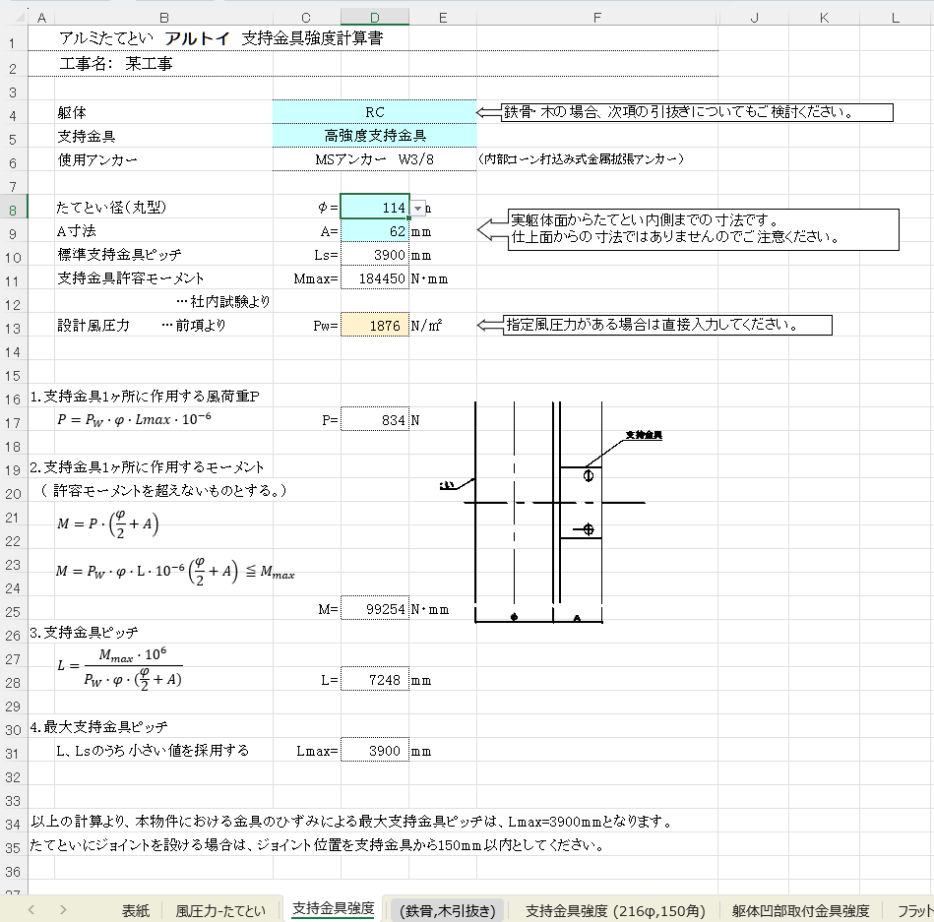Image resolution: width=934 pixels, height=922 pixels.
Task: Click the M result cell showing 99254
Action: pos(375,608)
